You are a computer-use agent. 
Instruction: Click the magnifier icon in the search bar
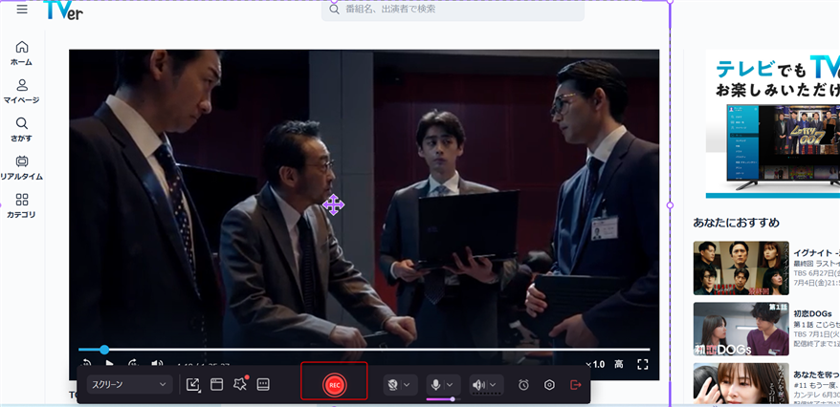point(335,10)
